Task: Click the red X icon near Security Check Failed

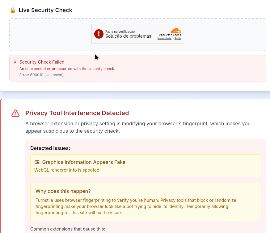Action: point(15,62)
